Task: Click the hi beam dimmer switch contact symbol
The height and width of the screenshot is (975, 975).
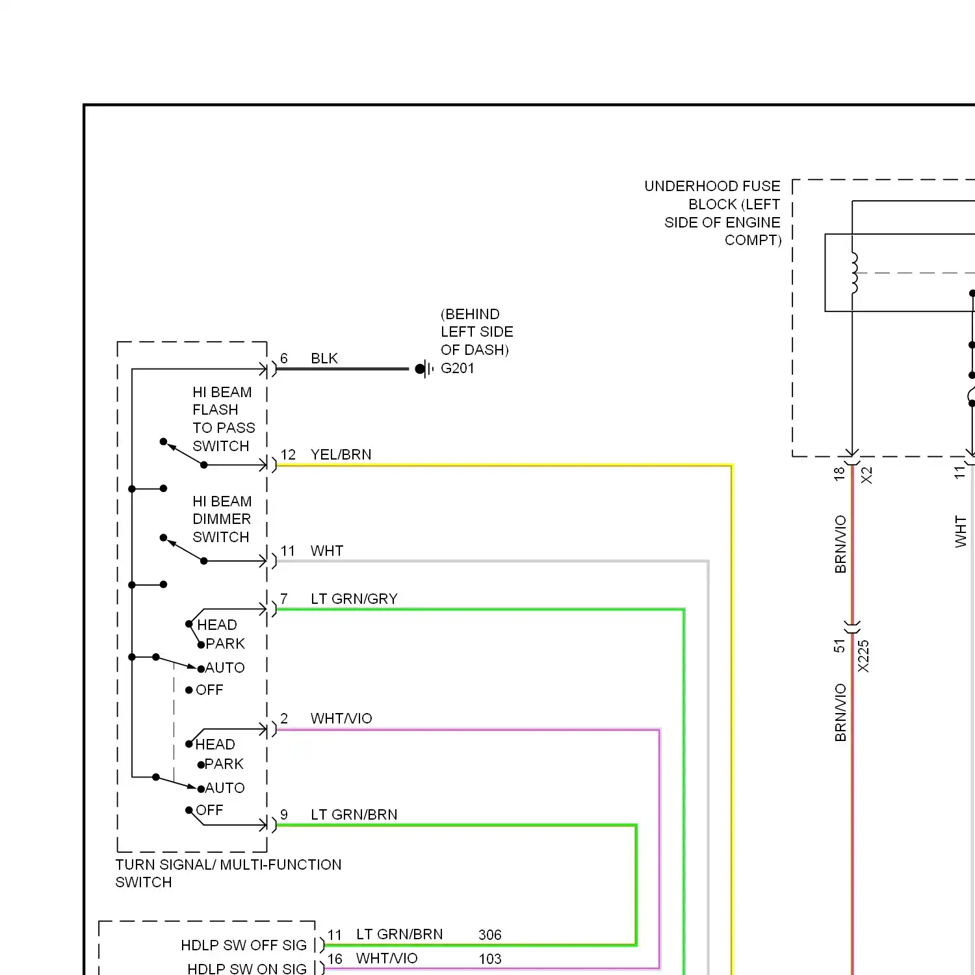Action: point(184,550)
